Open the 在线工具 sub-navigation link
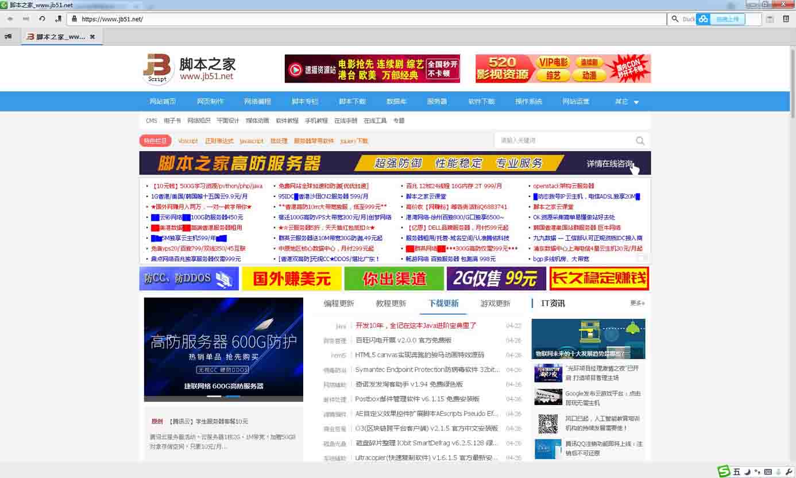The image size is (796, 478). tap(375, 121)
